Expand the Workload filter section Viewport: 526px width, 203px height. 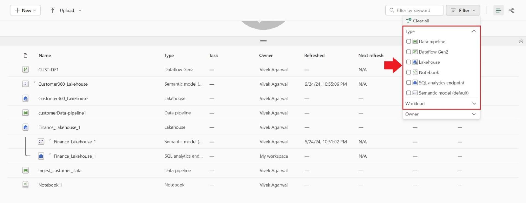474,103
